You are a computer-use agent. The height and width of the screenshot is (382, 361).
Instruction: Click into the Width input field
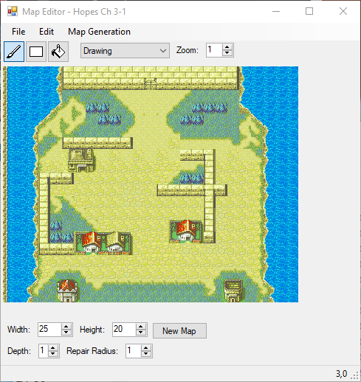click(x=49, y=330)
